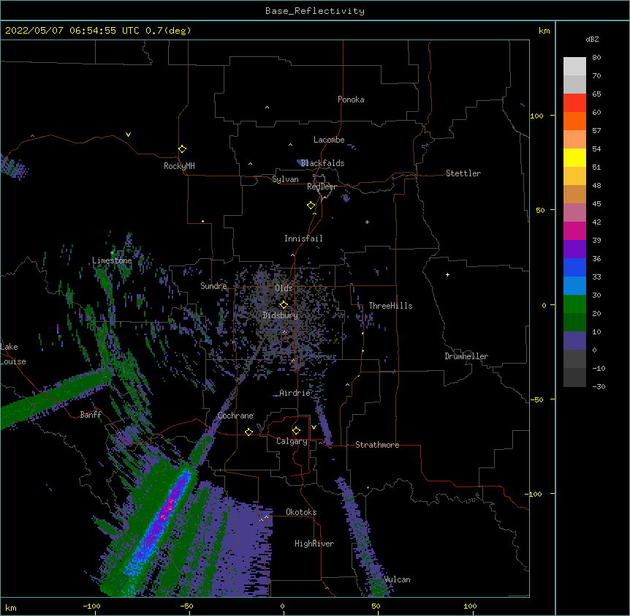Click the yellow V marker east of Calgary

coord(314,427)
